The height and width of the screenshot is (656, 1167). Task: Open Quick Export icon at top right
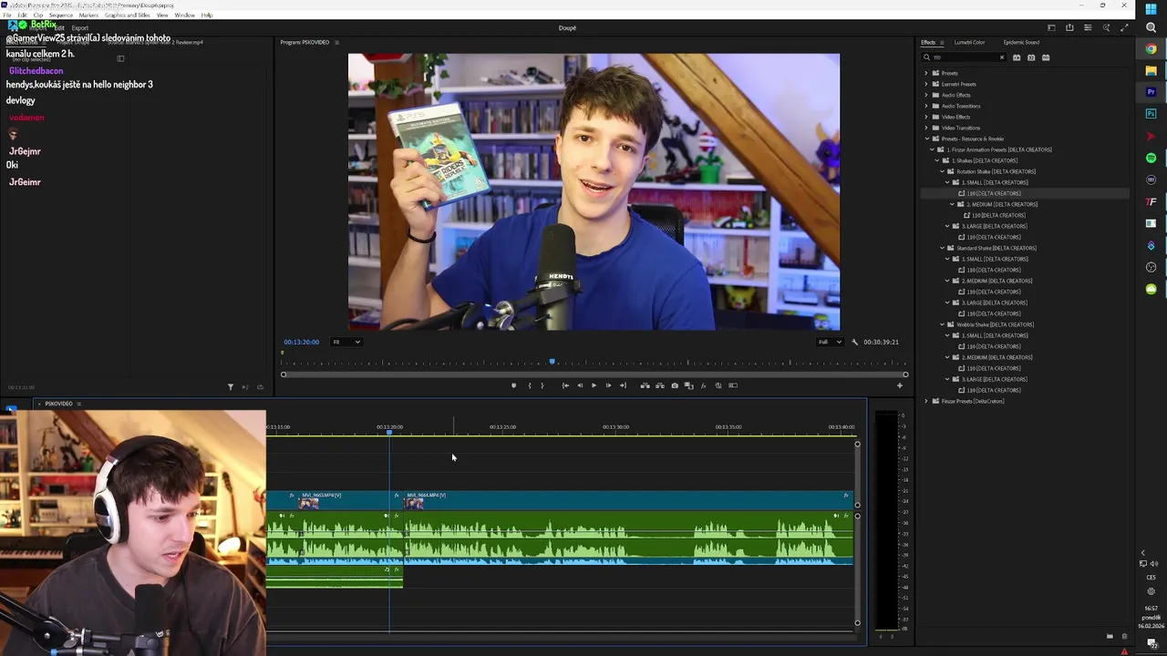1069,28
